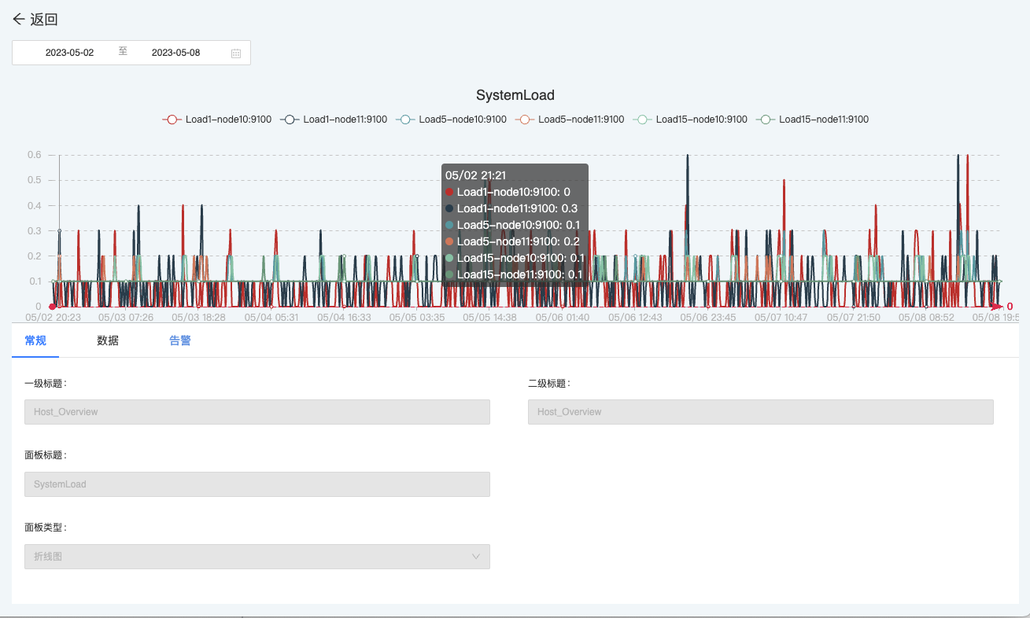This screenshot has width=1030, height=618.
Task: Click the 面板标题 SystemLoad field
Action: click(x=257, y=484)
